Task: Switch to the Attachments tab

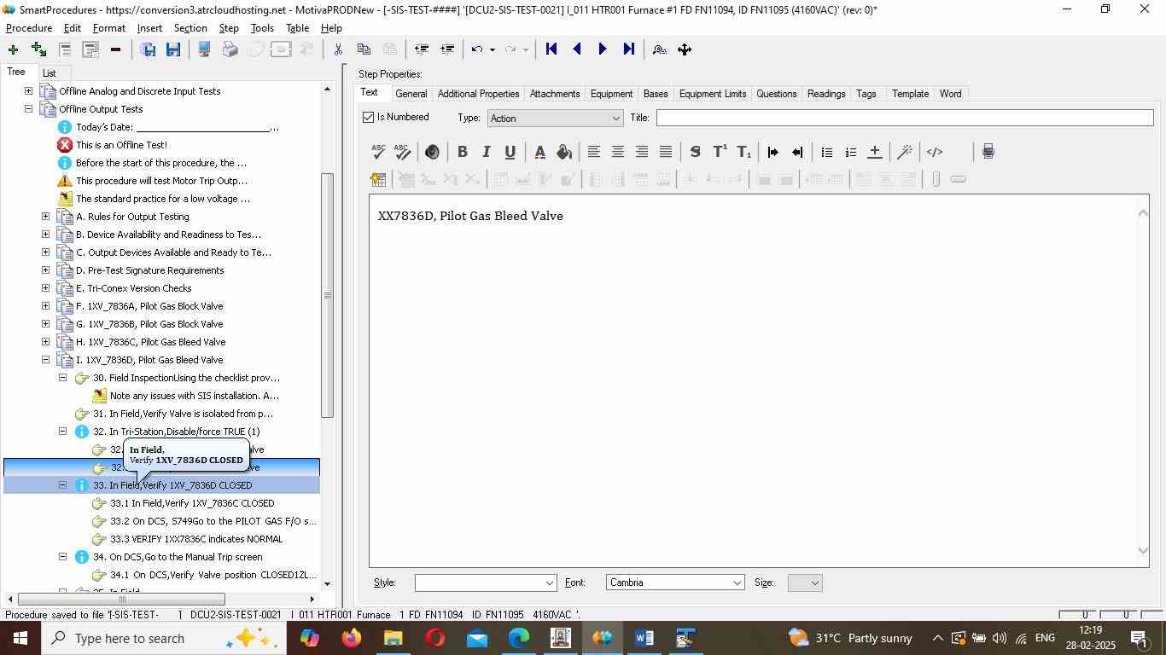Action: (555, 94)
